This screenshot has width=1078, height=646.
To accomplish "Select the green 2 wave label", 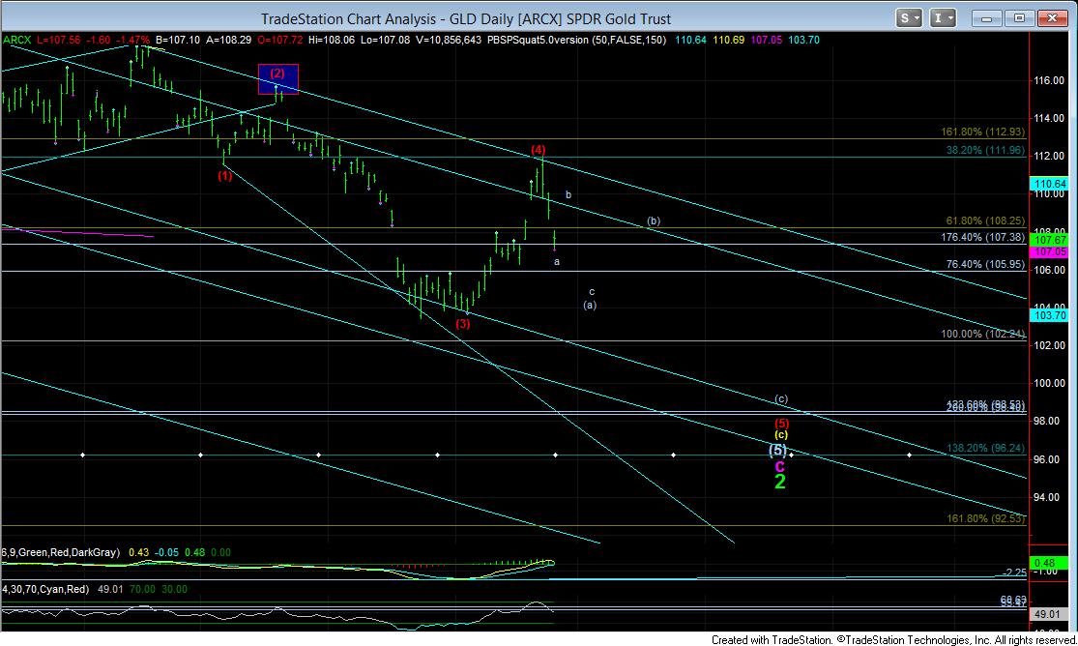I will tap(779, 482).
